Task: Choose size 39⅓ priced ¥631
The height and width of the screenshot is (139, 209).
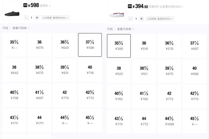Action: tap(65, 70)
